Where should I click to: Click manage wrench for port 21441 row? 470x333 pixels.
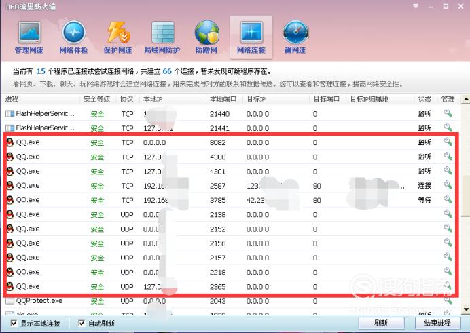pyautogui.click(x=448, y=127)
